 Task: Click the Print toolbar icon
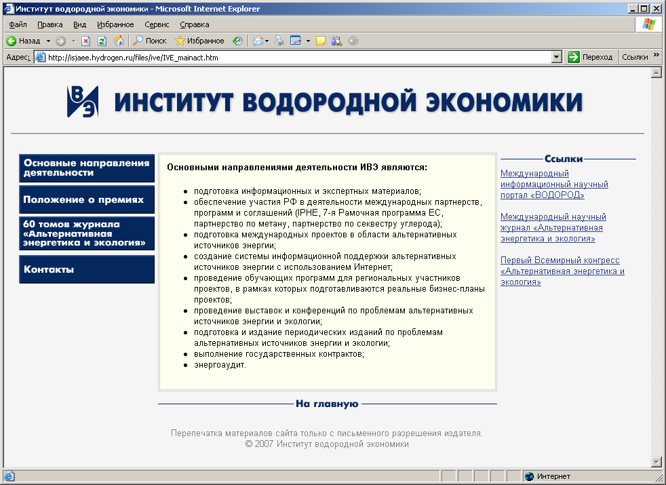coord(279,41)
